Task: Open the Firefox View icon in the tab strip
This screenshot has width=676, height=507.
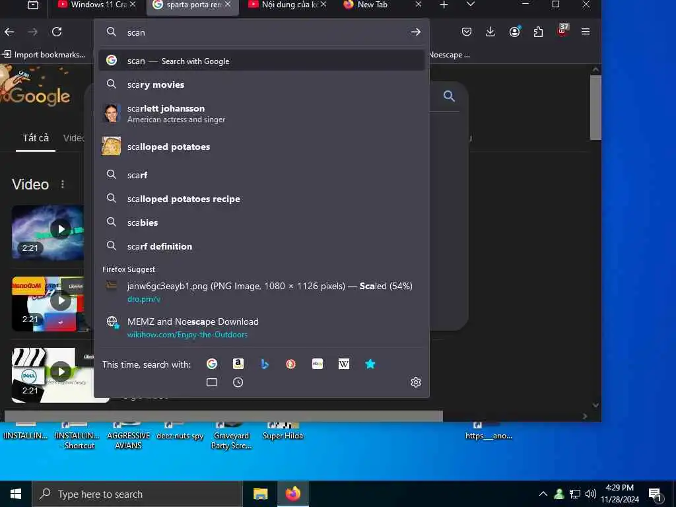Action: tap(33, 5)
